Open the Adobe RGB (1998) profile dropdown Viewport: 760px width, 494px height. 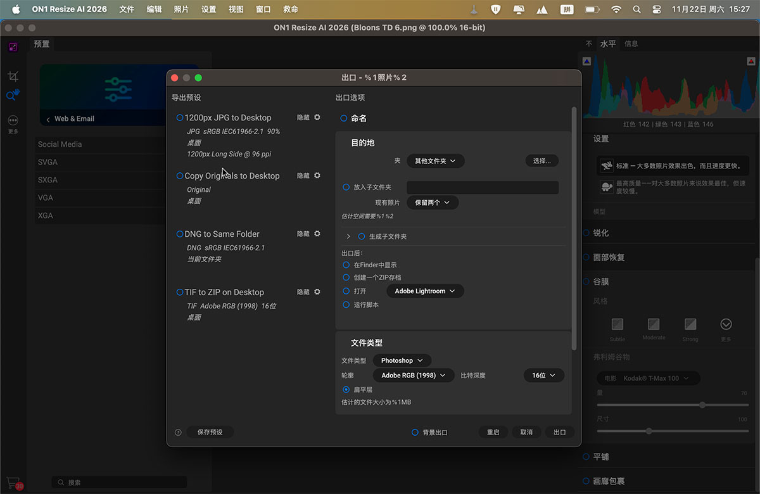pos(413,376)
